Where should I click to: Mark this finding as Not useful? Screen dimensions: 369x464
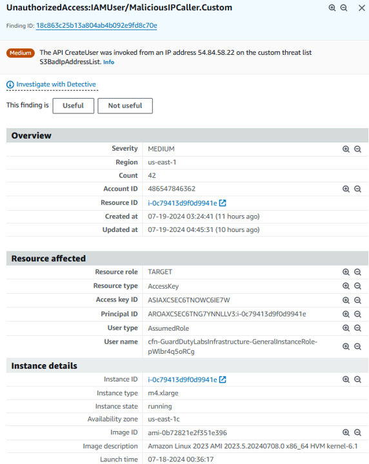pos(125,106)
